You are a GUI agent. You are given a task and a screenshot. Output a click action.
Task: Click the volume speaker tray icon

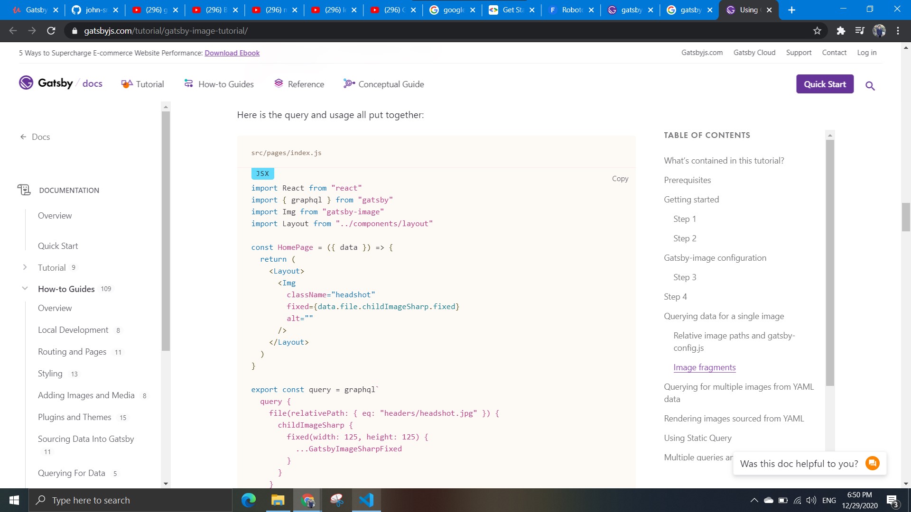(x=811, y=500)
